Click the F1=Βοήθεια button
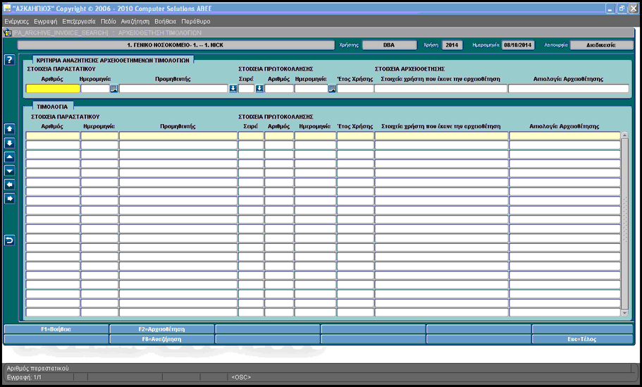Screen dimensions: 642x387 56,329
